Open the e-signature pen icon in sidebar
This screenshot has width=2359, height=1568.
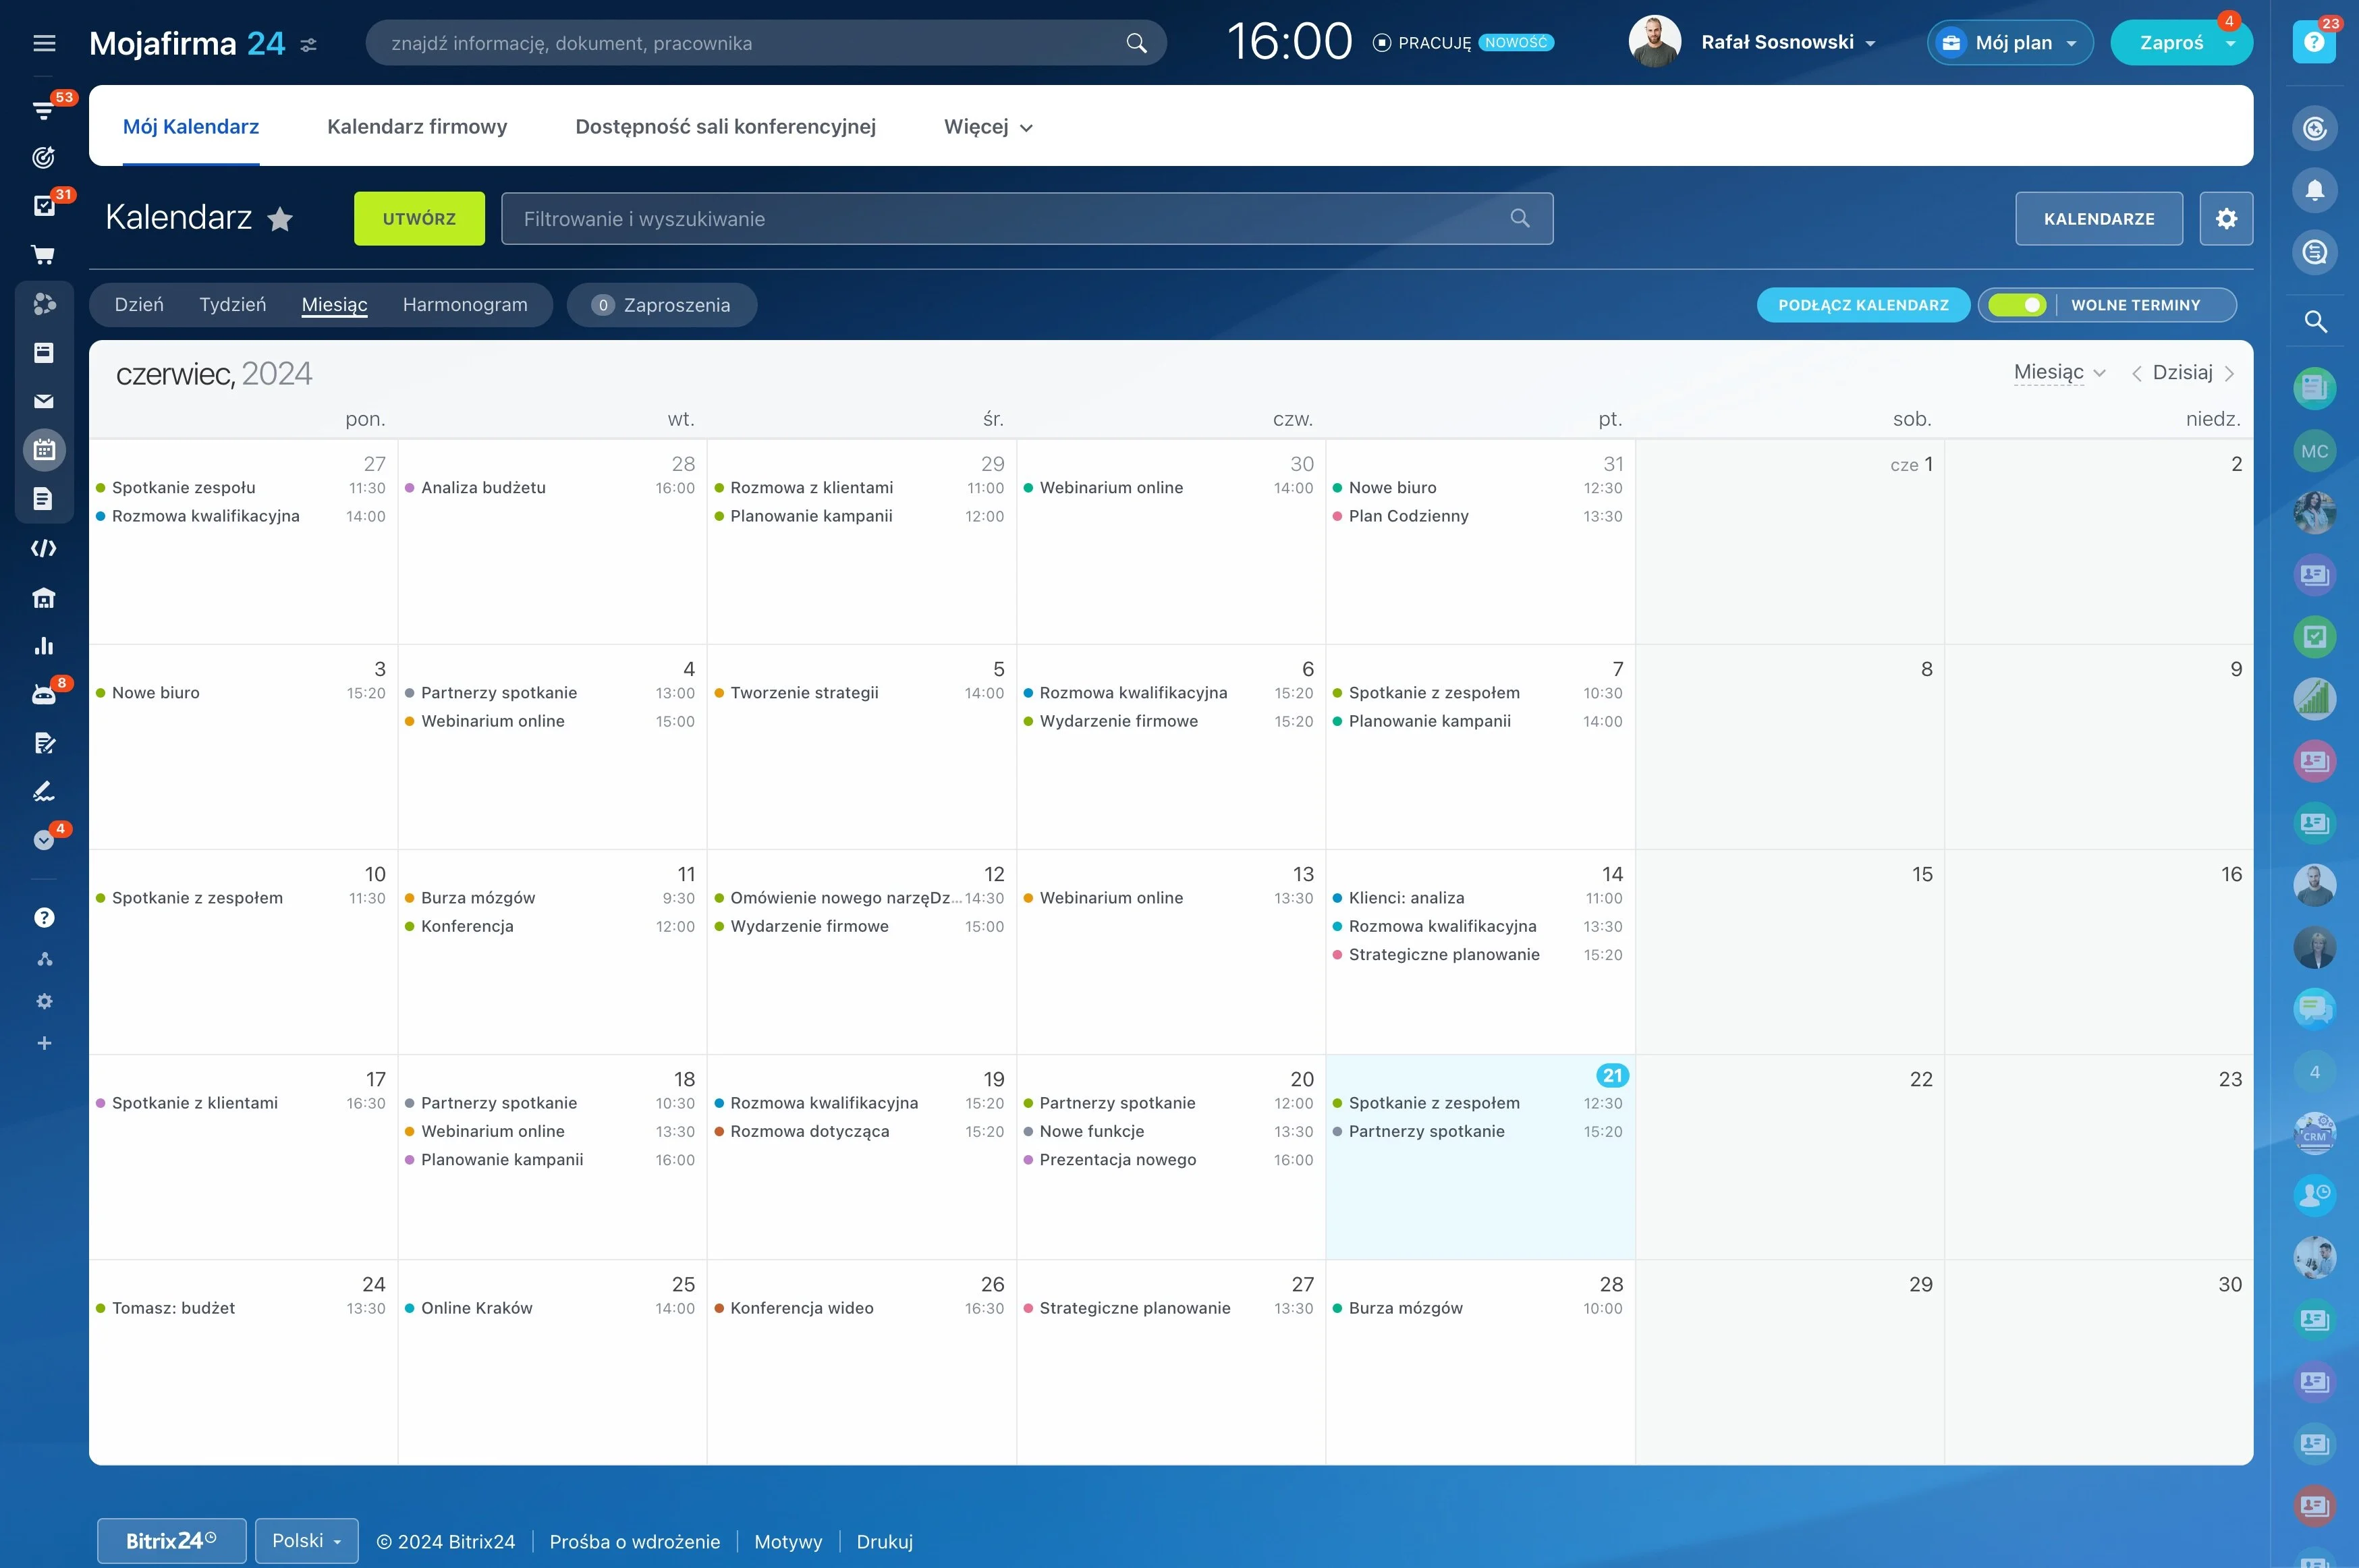pos(44,791)
